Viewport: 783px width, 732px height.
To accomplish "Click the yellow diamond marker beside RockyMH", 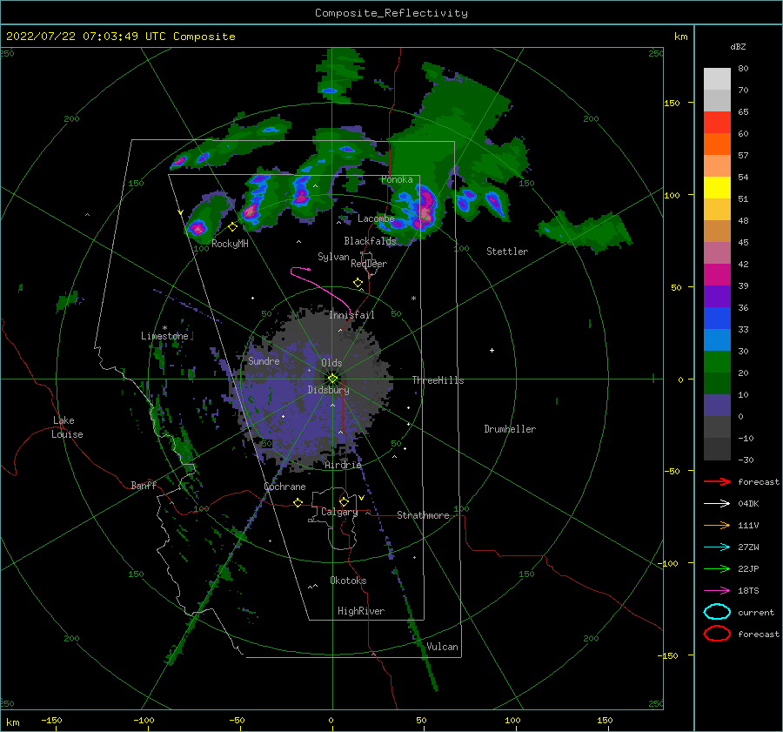I will click(x=232, y=227).
